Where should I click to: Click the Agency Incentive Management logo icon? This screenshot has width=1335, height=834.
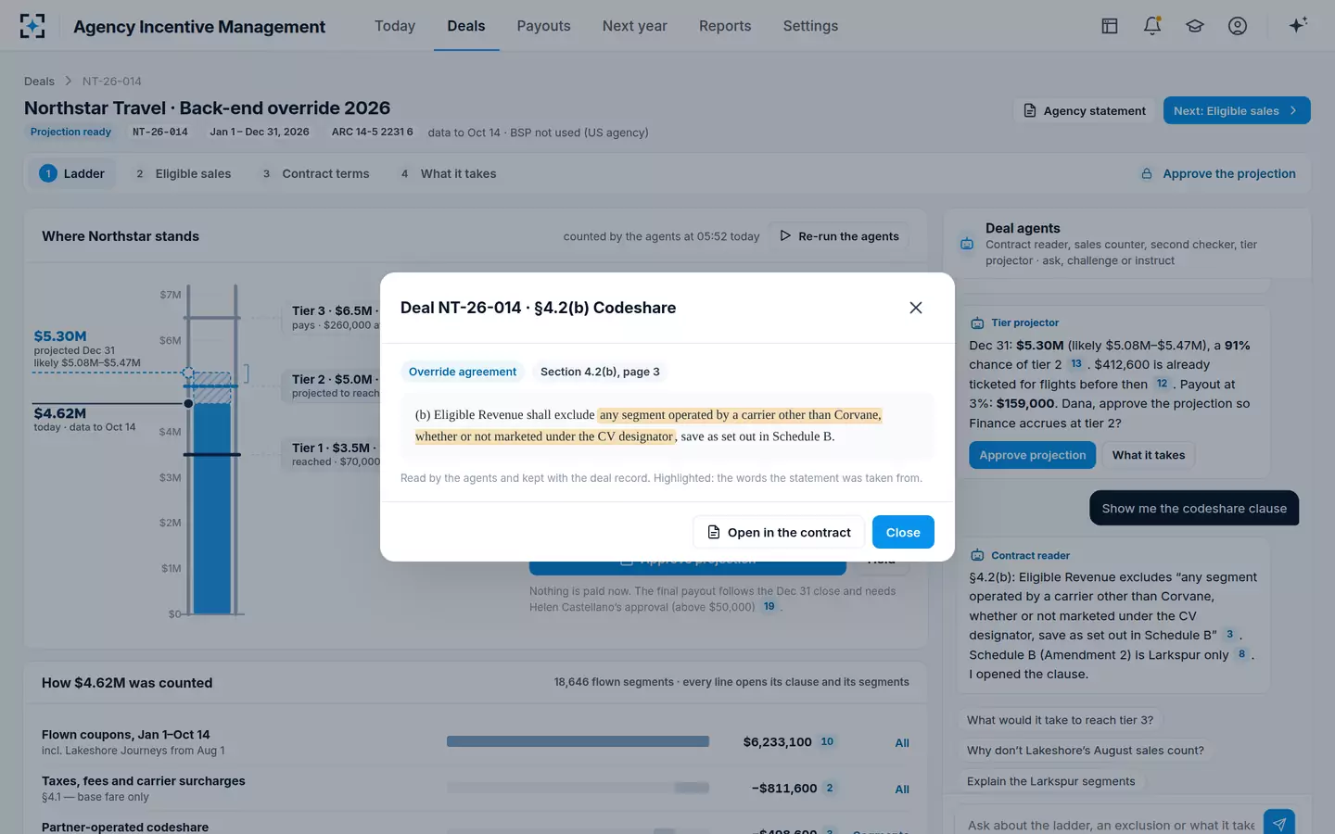(x=32, y=26)
